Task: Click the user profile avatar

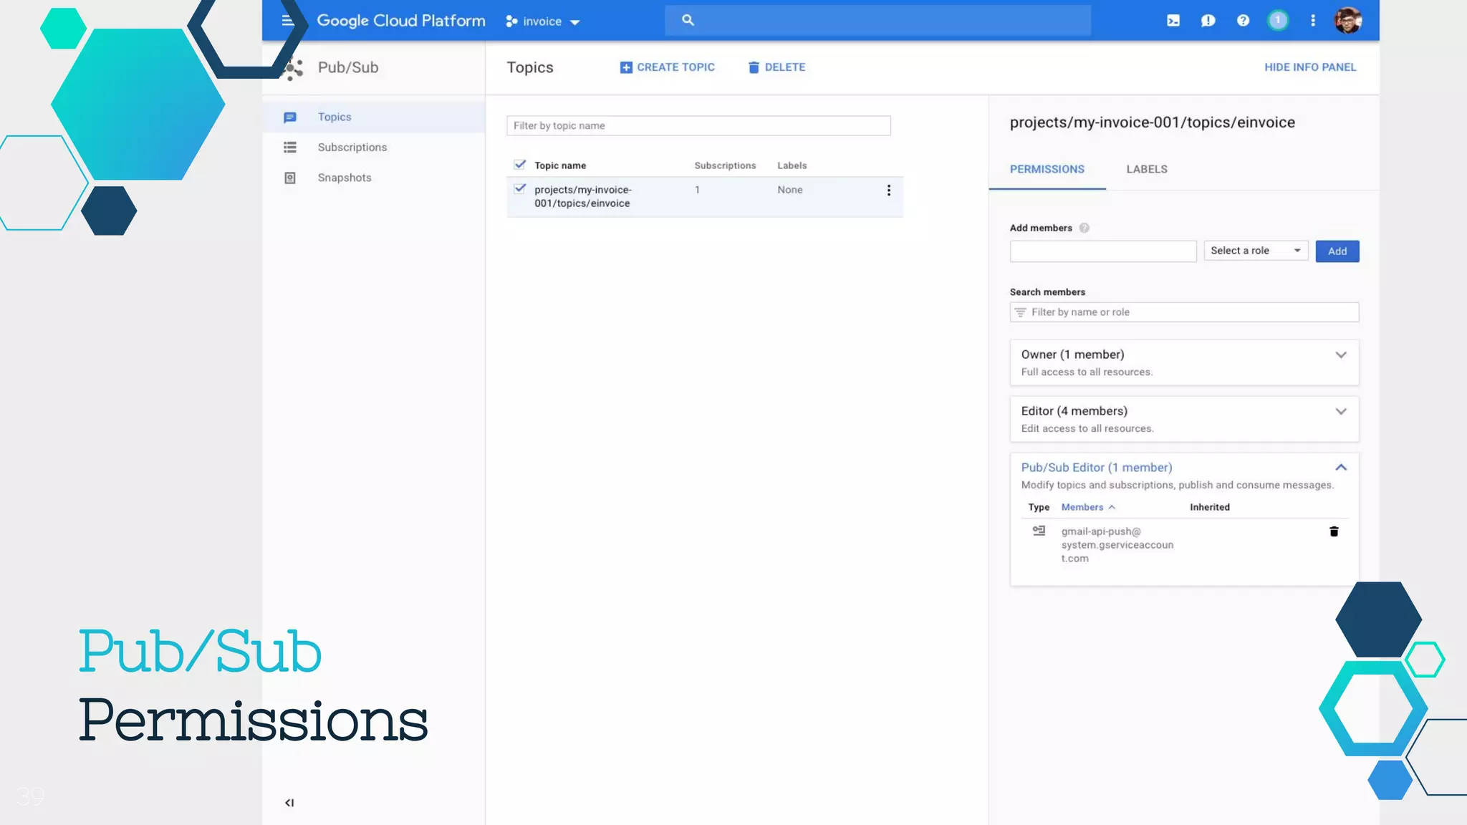Action: pyautogui.click(x=1347, y=21)
